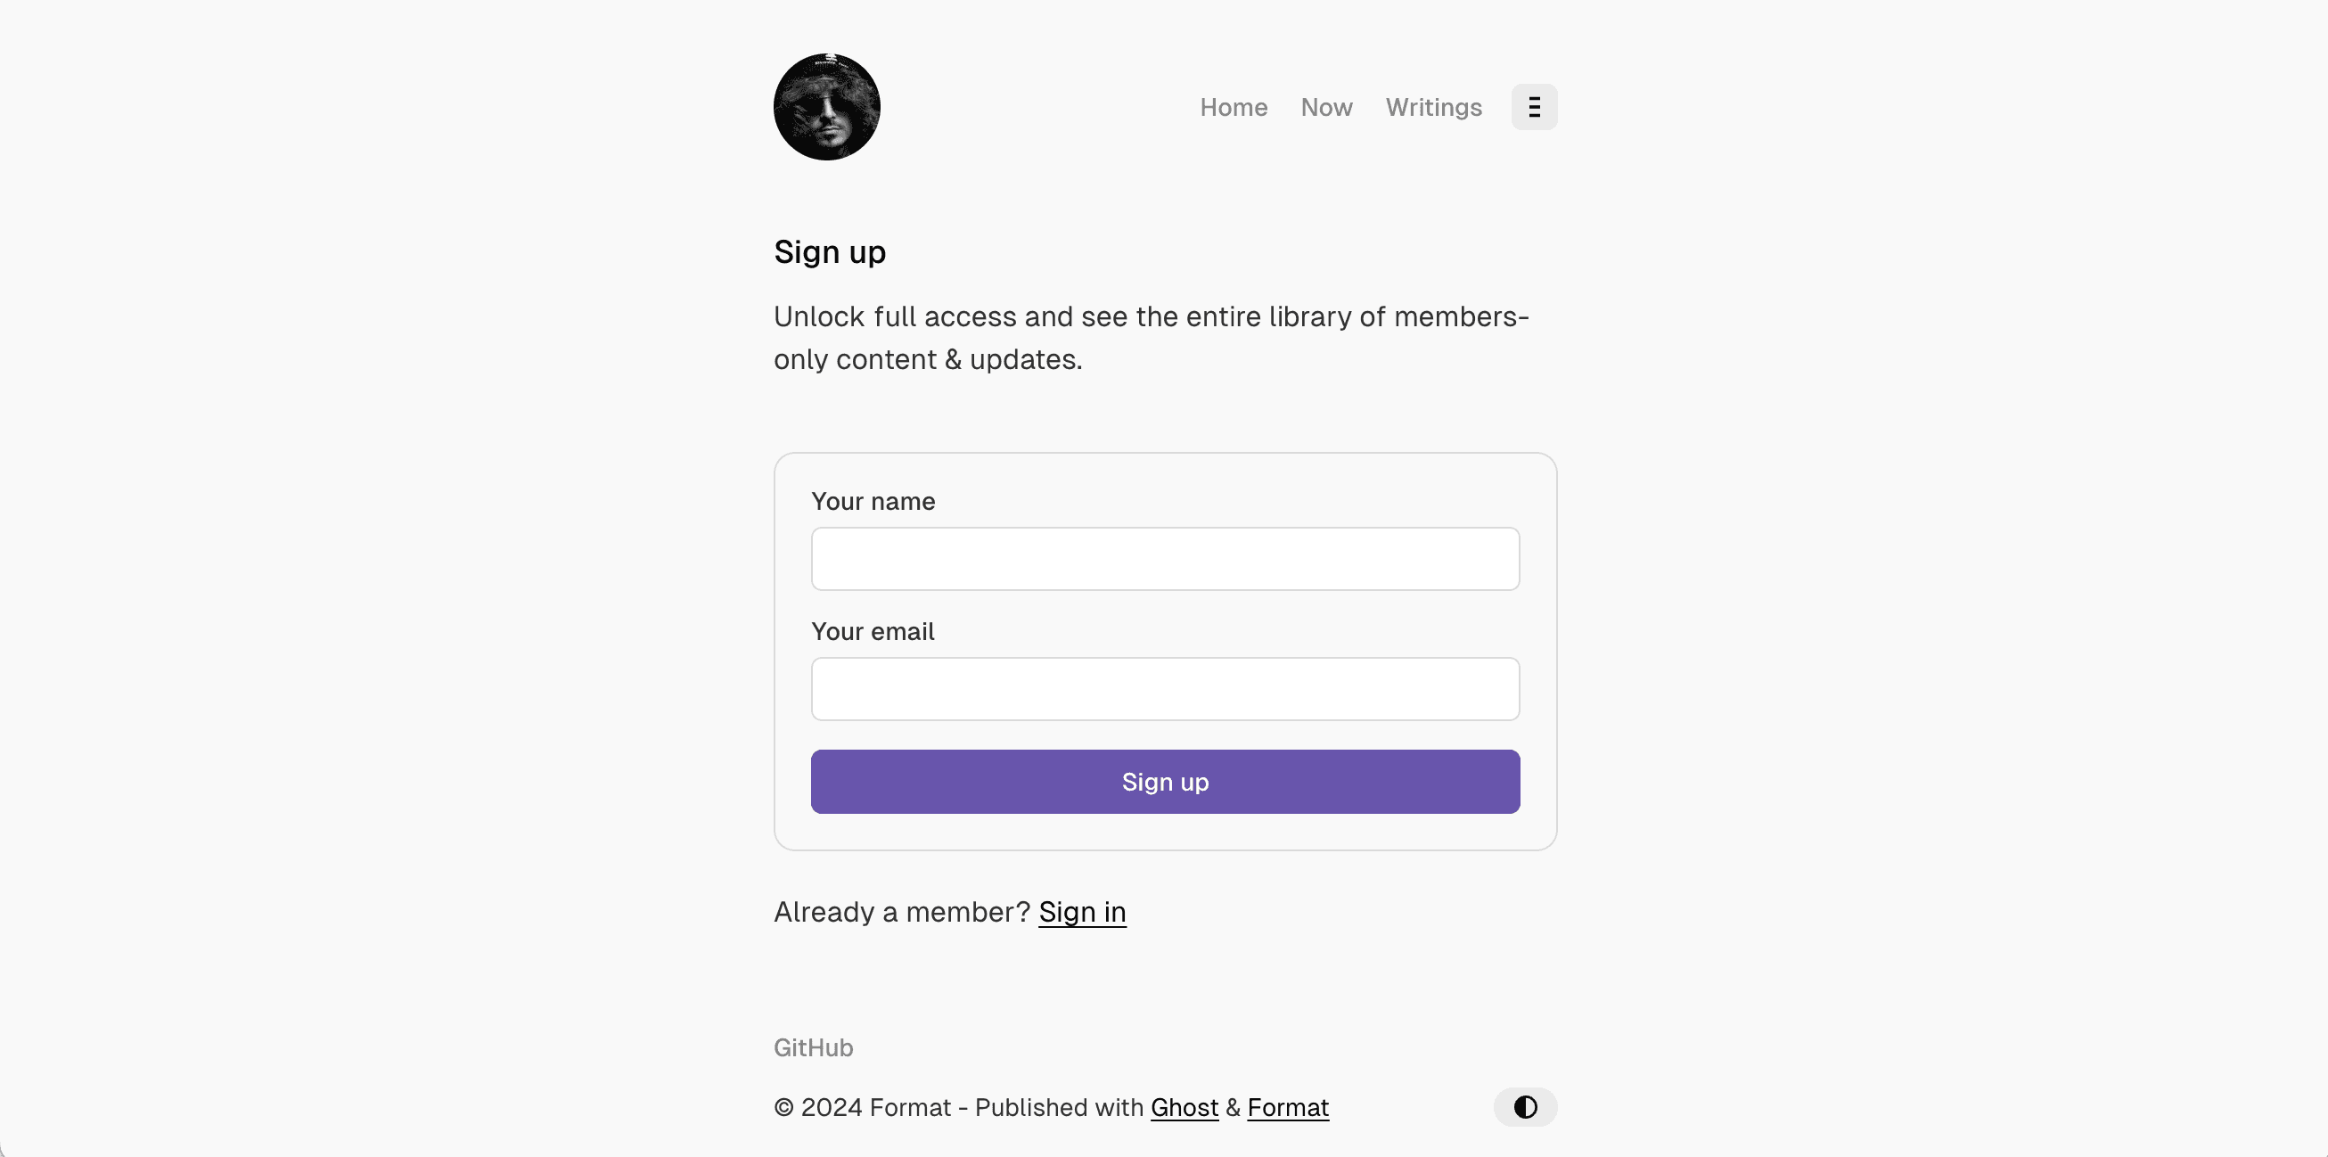
Task: Toggle dark mode with the contrast icon
Action: pyautogui.click(x=1525, y=1107)
